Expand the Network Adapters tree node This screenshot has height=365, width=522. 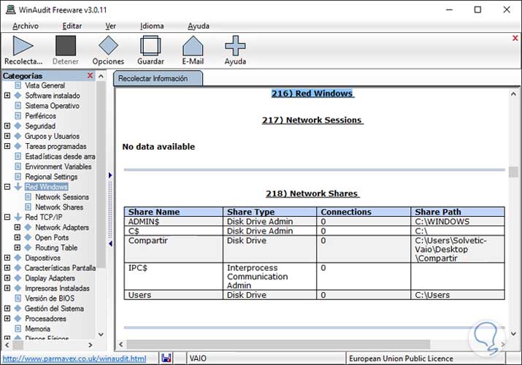tap(18, 228)
